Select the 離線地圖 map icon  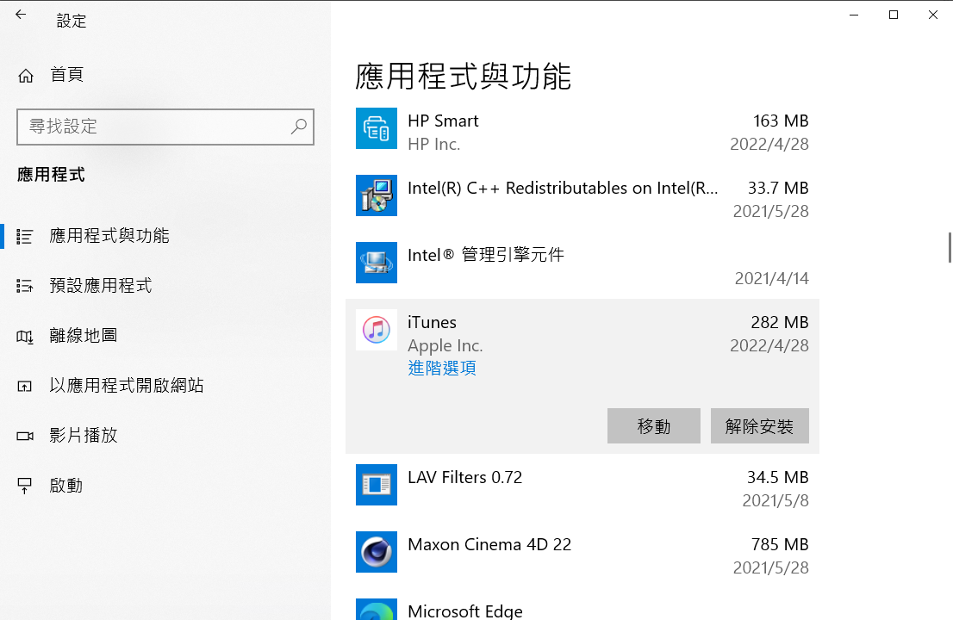[24, 336]
